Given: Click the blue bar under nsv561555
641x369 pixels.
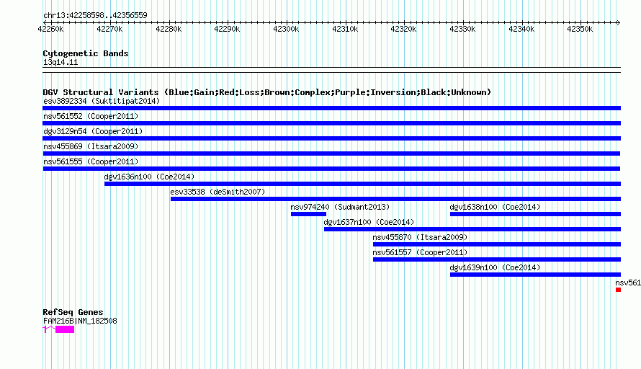Looking at the screenshot, I should 331,169.
